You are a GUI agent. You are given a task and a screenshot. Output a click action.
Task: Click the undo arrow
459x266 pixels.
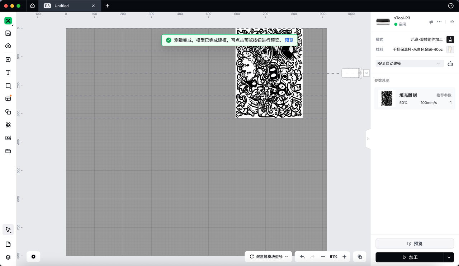tap(302, 257)
